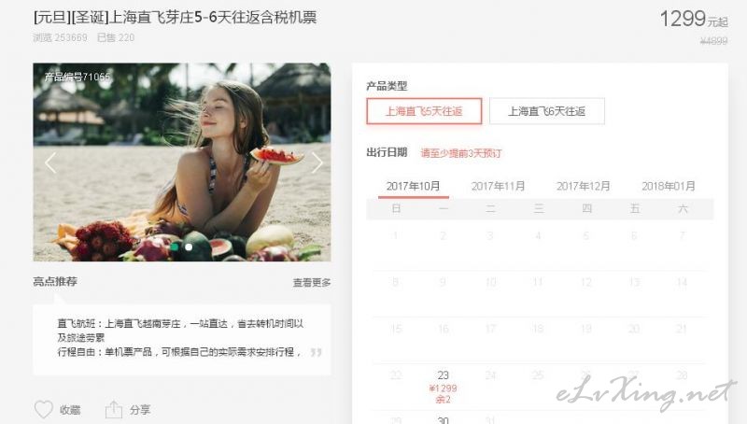Select October 23 date priced ¥1299

(x=443, y=387)
